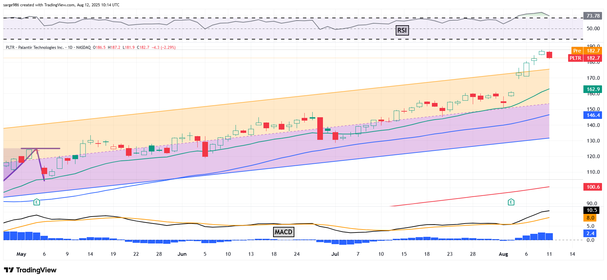The height and width of the screenshot is (280, 607).
Task: Select the blue 146.4 moving average tag
Action: coord(593,115)
